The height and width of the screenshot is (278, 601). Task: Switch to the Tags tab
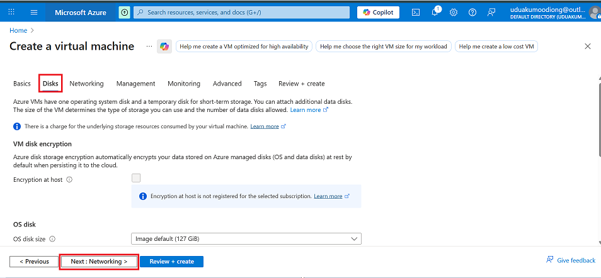coord(260,84)
